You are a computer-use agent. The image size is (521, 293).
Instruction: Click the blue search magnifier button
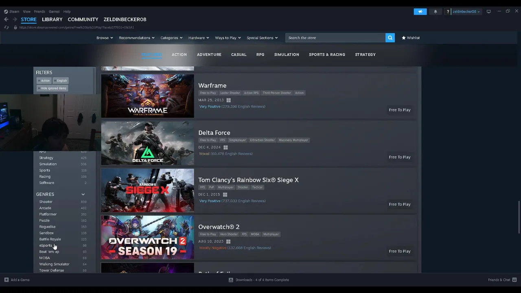390,38
